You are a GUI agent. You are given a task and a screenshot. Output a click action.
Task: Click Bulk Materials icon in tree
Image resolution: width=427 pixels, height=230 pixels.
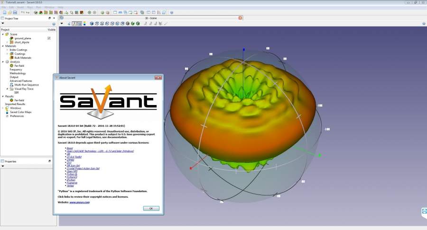(11, 58)
